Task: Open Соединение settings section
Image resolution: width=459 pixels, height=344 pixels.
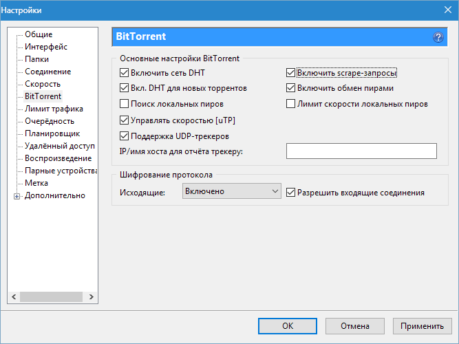Action: point(47,72)
